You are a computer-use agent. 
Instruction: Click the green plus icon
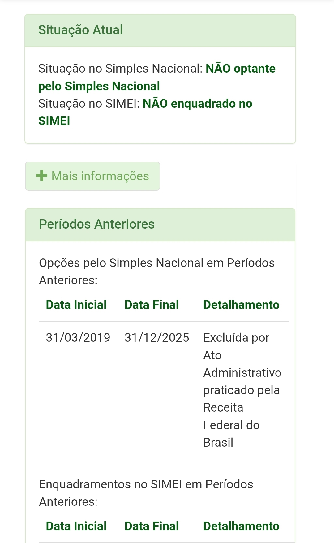point(42,176)
